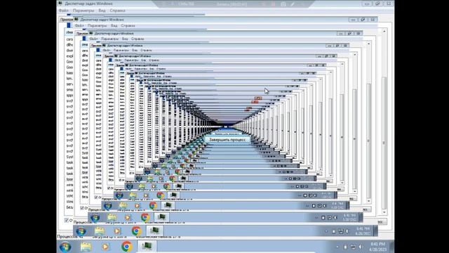Click Media Player icon in the second mirrored taskbar
The image size is (449, 253).
[x=128, y=217]
